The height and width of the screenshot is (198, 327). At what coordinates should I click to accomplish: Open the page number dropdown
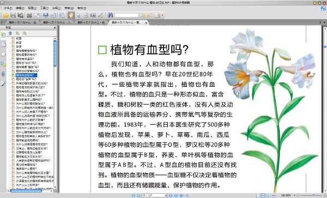(x=166, y=195)
